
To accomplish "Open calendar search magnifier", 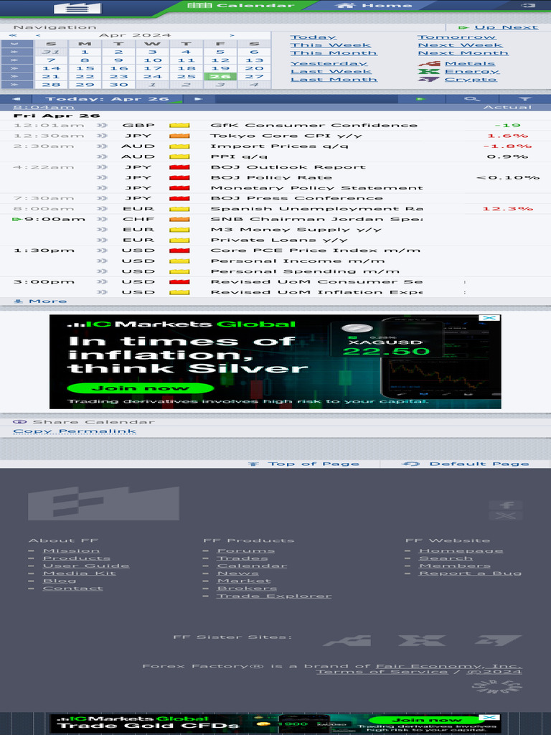I will [472, 99].
